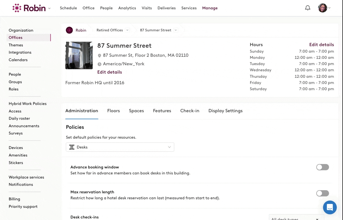This screenshot has width=343, height=220.
Task: Switch to the Features tab
Action: (x=162, y=111)
